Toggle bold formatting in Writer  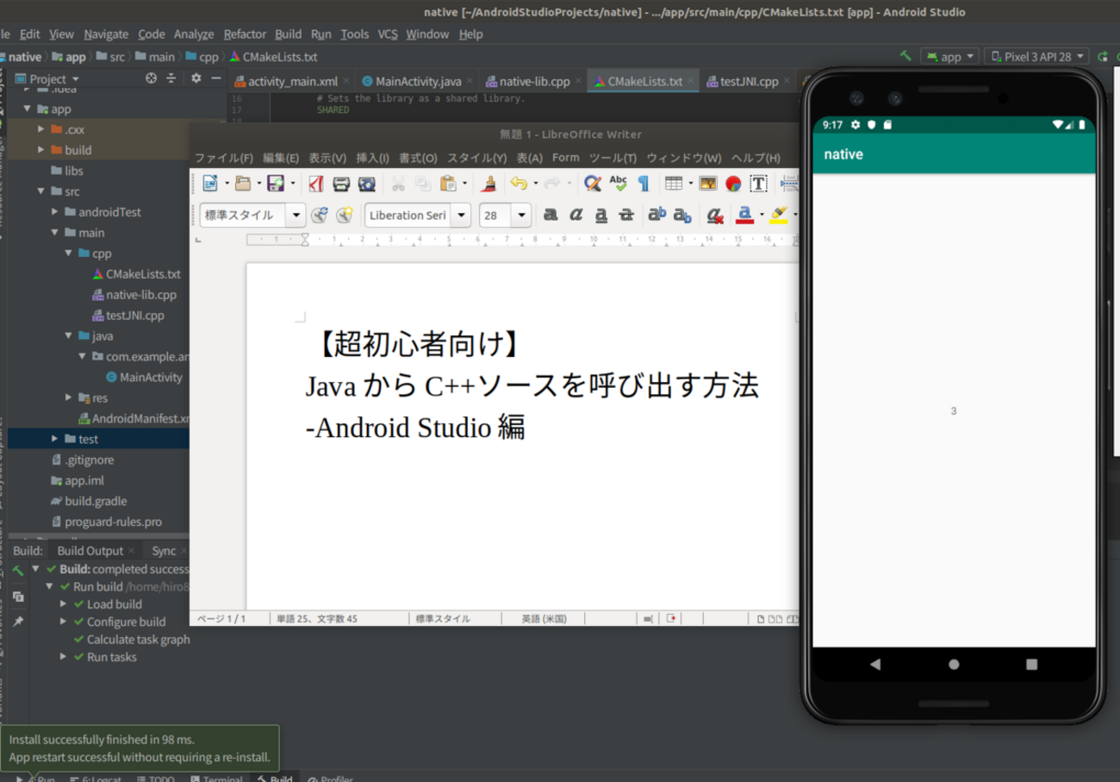(551, 215)
